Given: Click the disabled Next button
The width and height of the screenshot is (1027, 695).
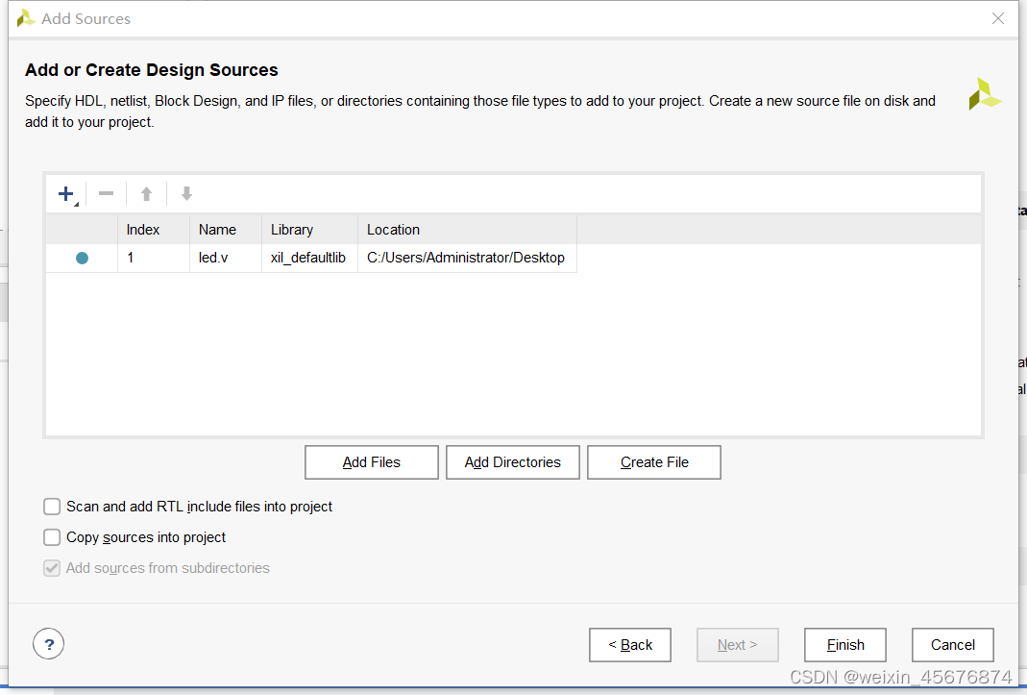Looking at the screenshot, I should (x=738, y=645).
